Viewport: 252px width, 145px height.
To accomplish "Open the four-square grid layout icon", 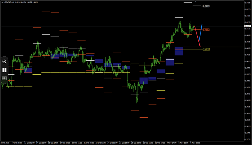I will 5,70.
